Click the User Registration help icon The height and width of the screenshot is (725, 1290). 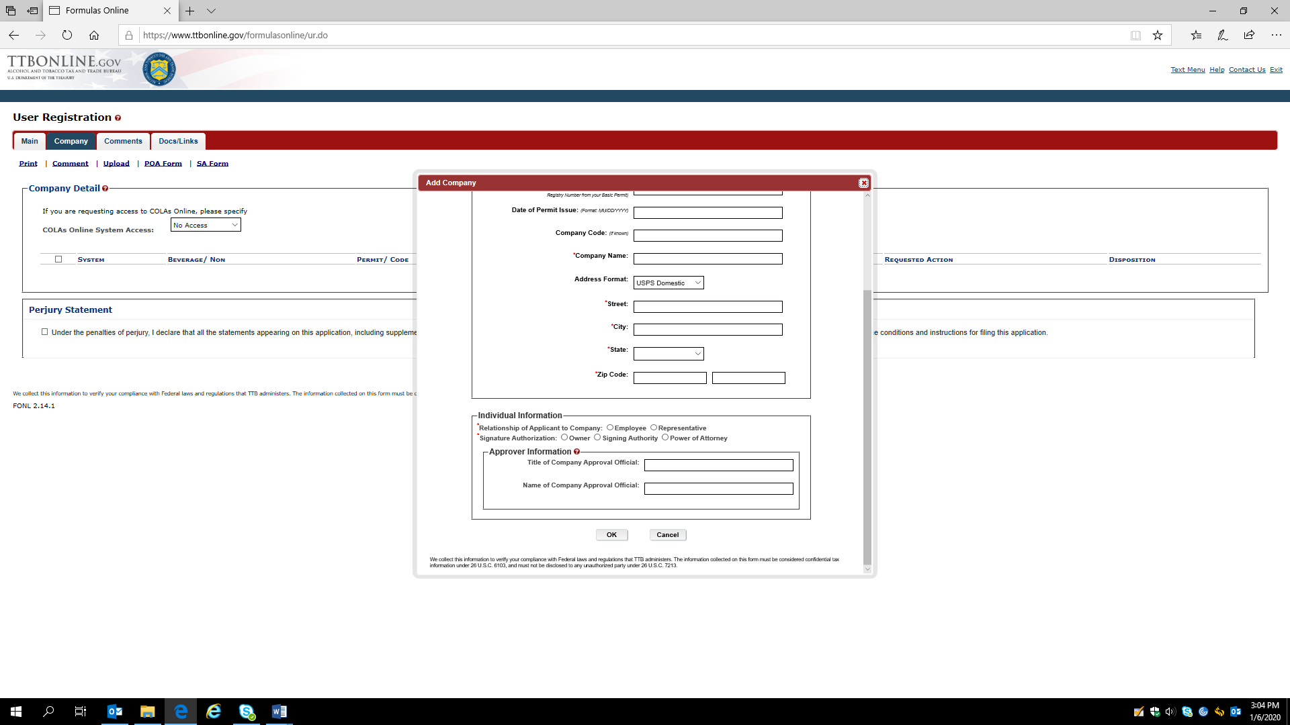(118, 118)
